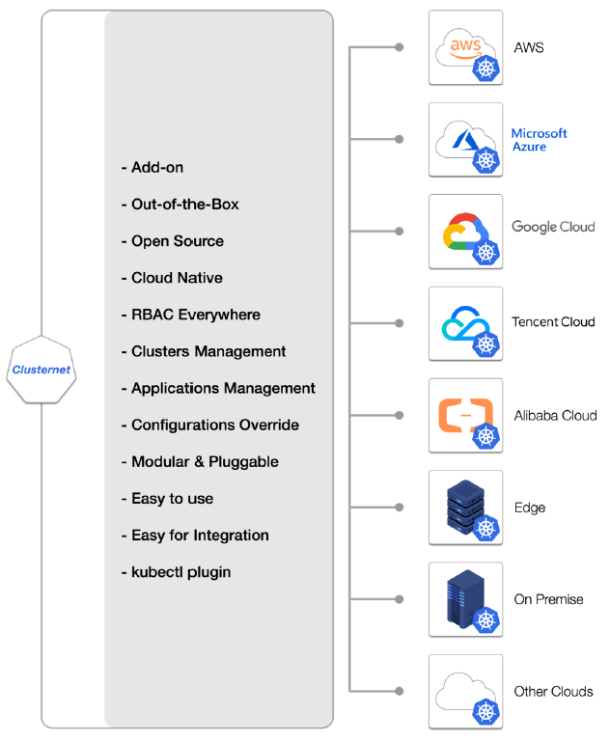Screen dimensions: 610x742
Task: Click the Easy for Integration feature line
Action: click(x=195, y=536)
